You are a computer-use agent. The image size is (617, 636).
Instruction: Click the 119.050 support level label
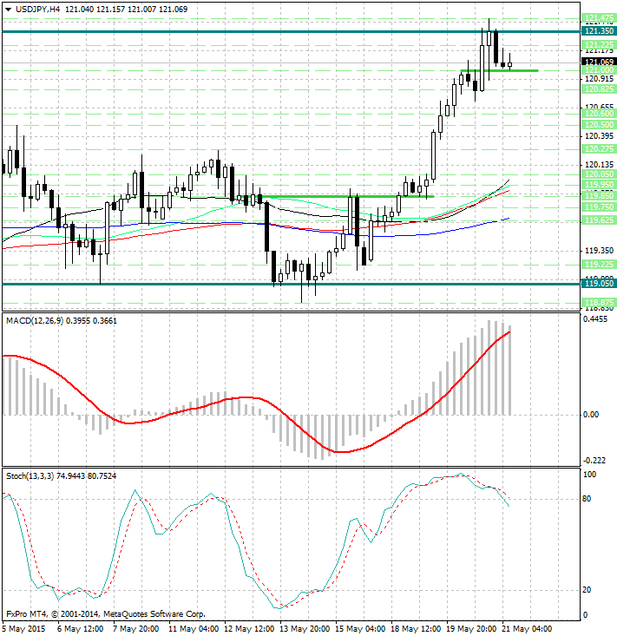click(600, 284)
